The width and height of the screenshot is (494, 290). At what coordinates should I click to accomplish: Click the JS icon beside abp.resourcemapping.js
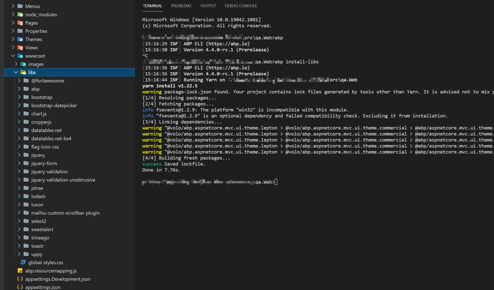pos(20,271)
